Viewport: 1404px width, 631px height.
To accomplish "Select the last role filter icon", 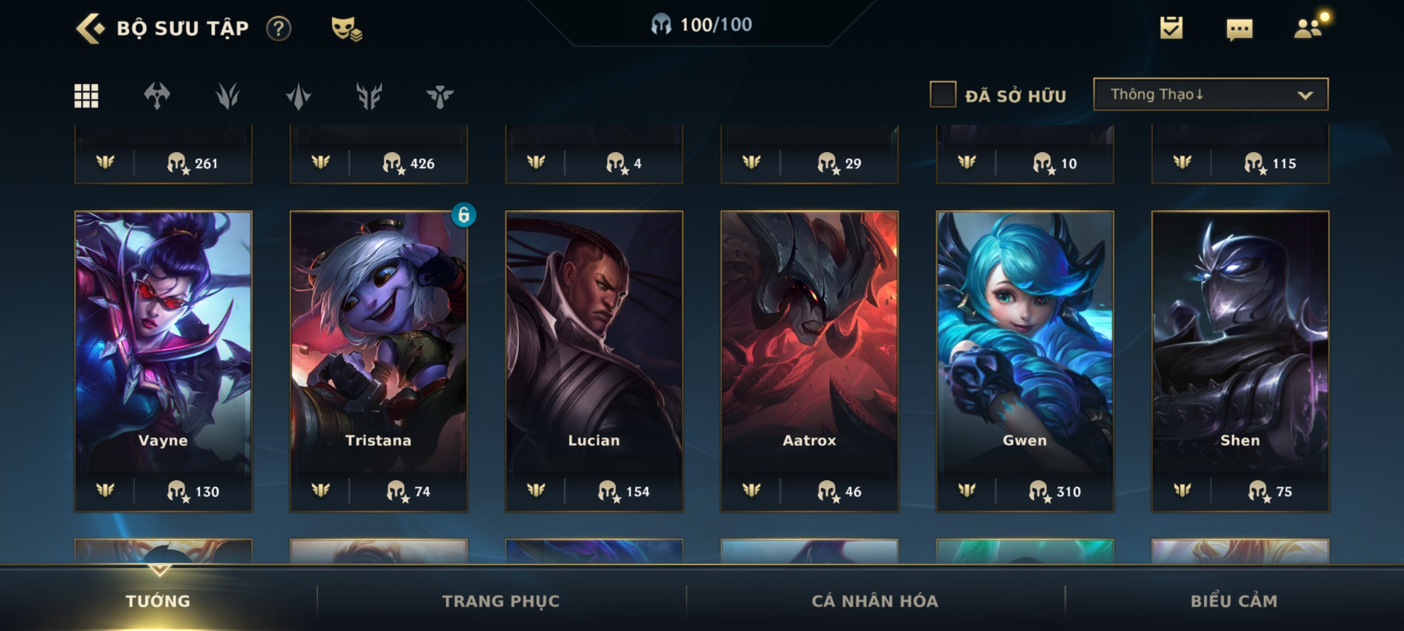I will pos(440,96).
